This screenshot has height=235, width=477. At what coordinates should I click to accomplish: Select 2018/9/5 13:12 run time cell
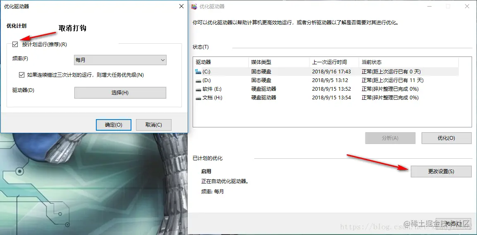pos(330,80)
